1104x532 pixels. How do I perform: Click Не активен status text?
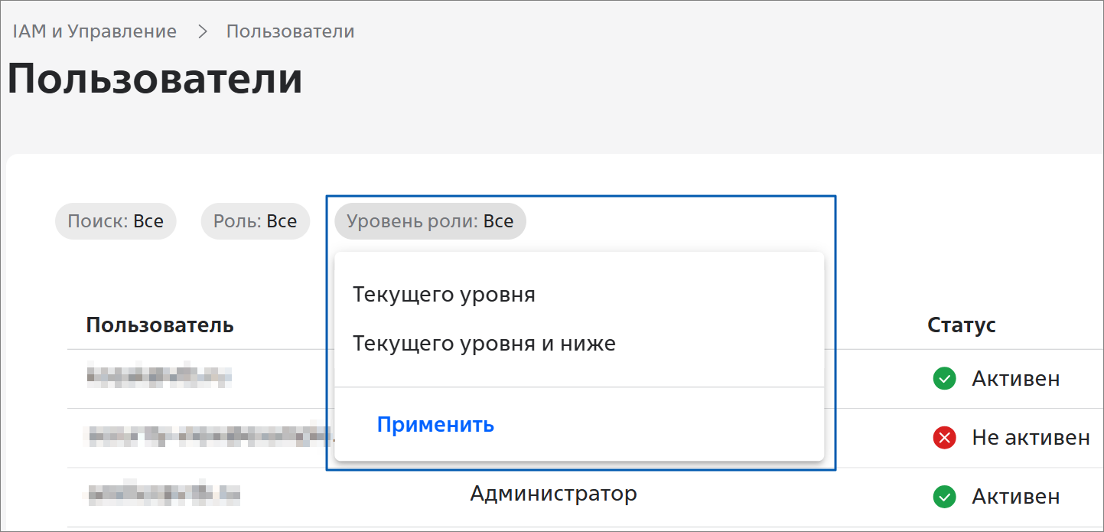[x=1030, y=438]
